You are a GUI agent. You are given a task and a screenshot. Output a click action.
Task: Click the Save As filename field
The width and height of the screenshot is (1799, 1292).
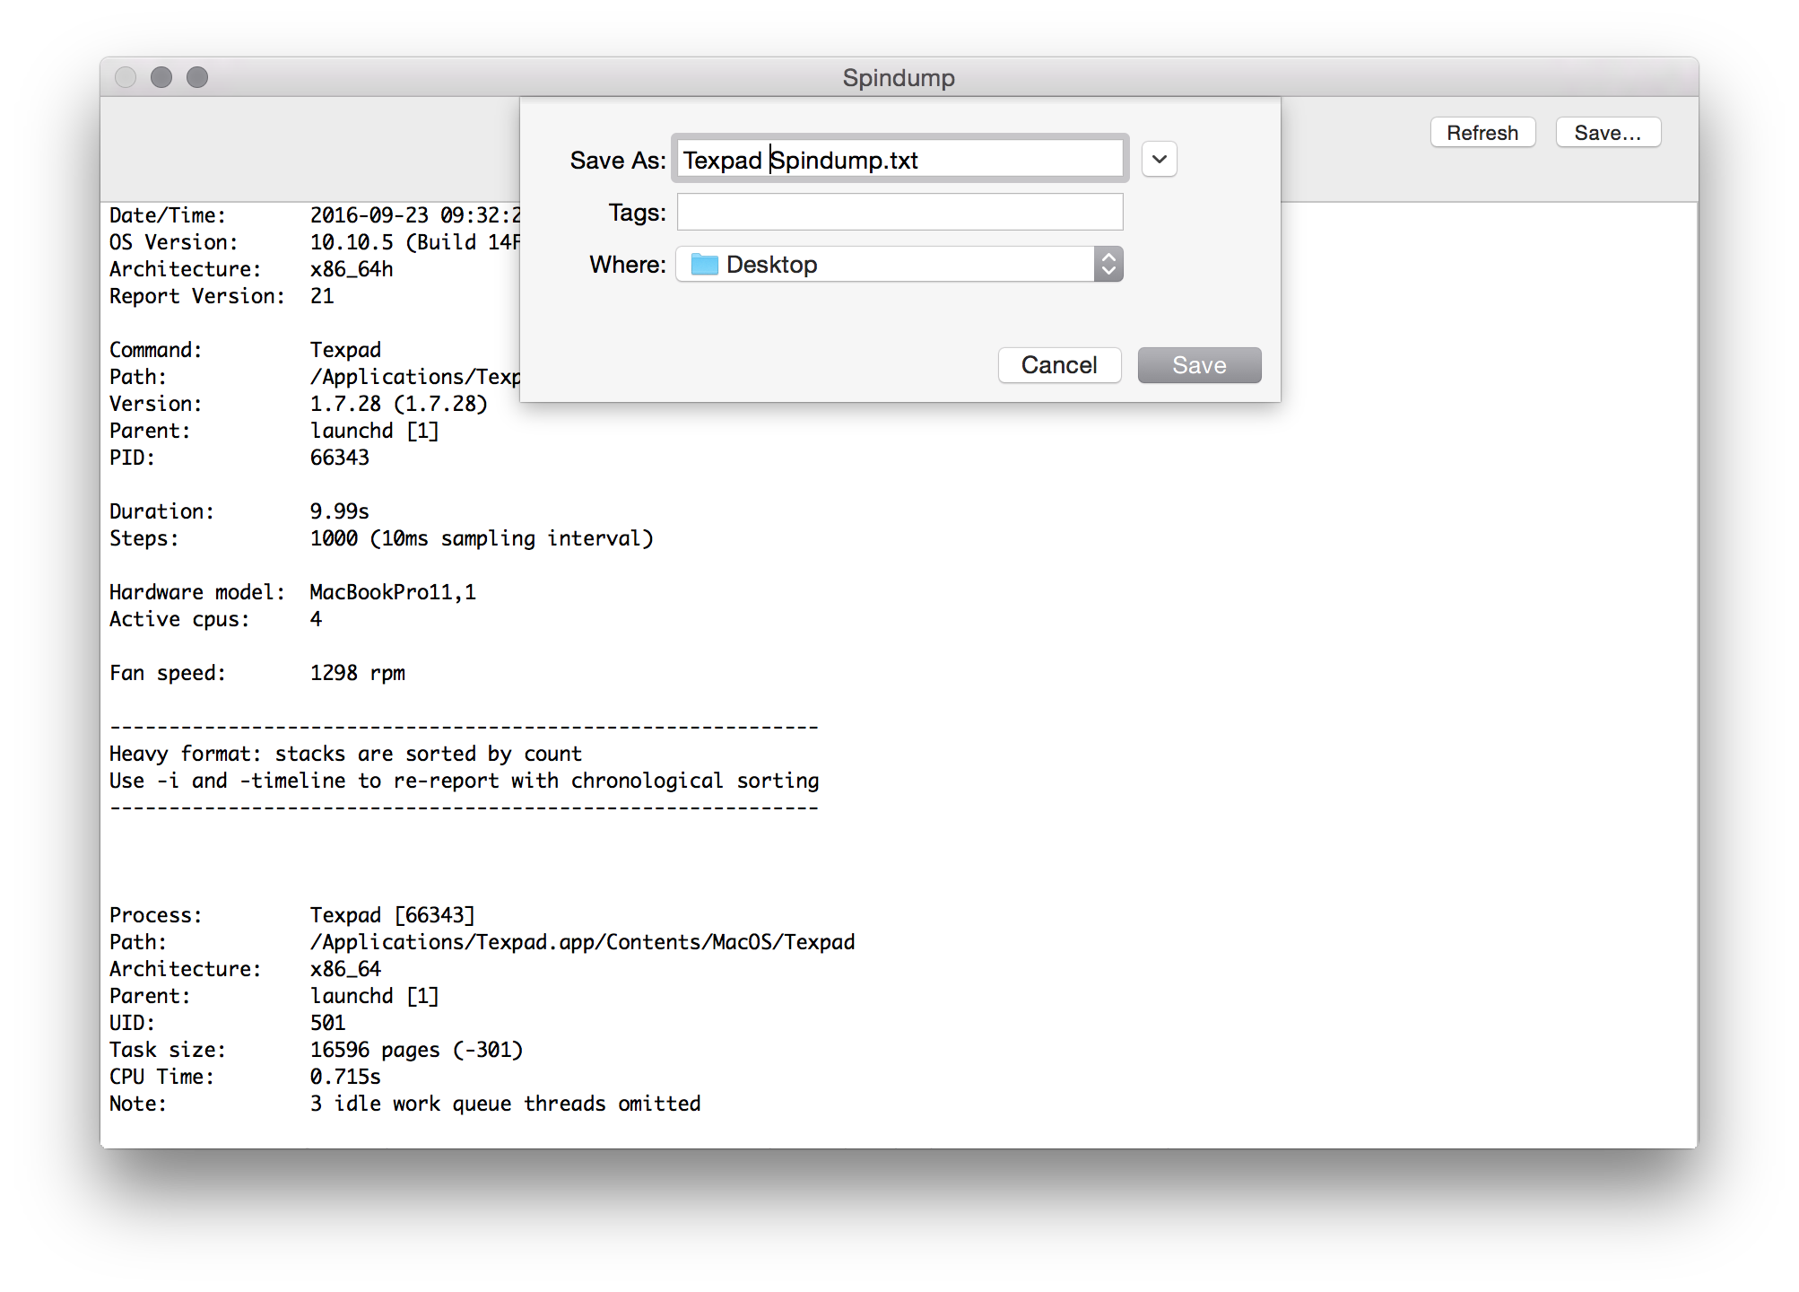coord(899,160)
